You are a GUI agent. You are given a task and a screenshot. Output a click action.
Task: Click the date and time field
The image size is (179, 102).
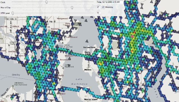point(110,2)
